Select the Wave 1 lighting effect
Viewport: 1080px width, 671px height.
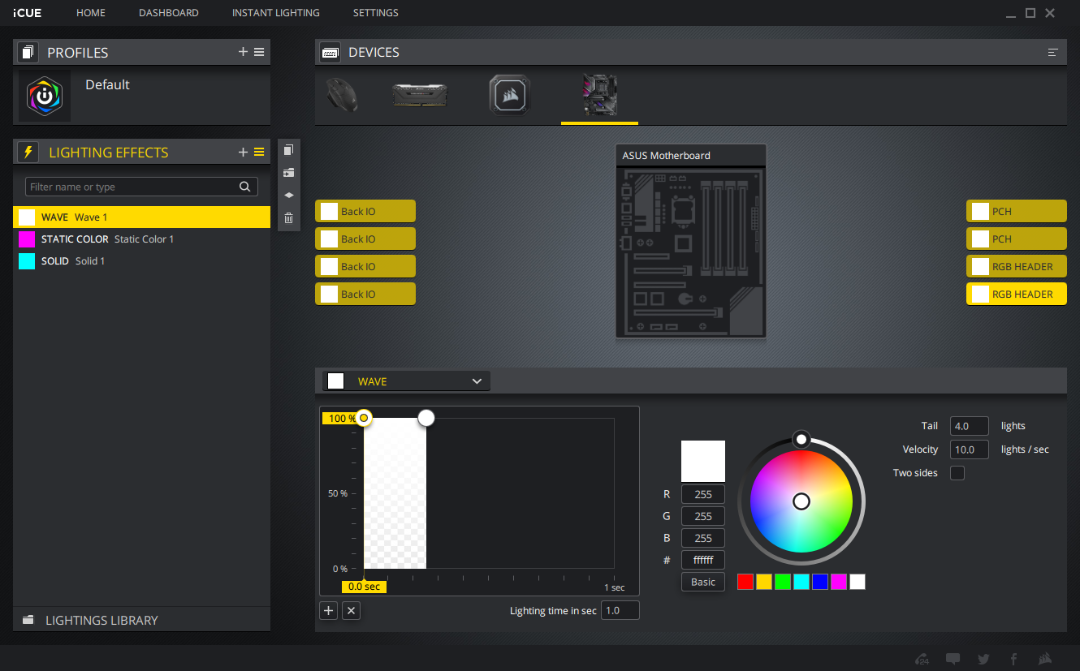pyautogui.click(x=141, y=217)
